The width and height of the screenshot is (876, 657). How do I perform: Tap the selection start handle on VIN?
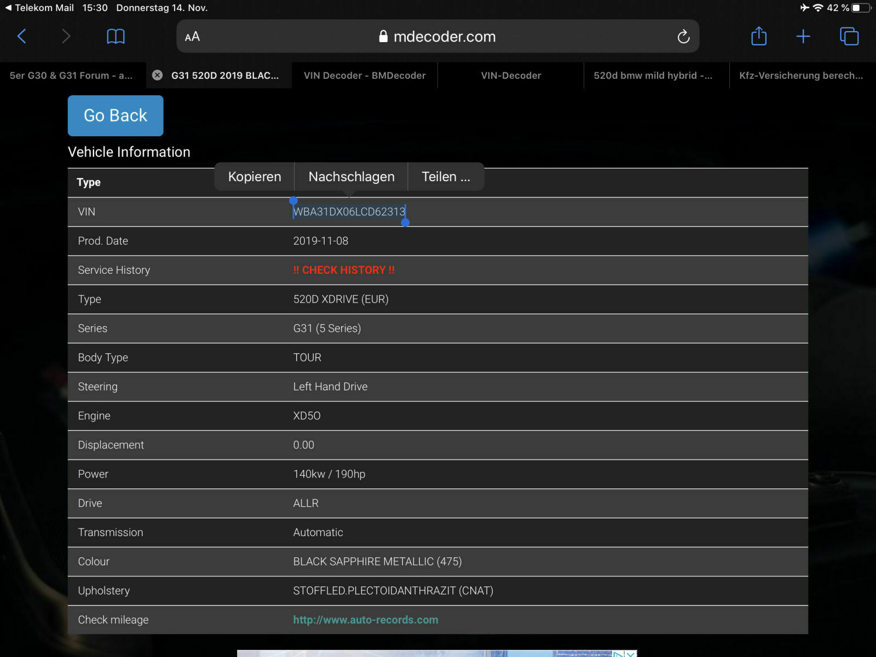293,201
